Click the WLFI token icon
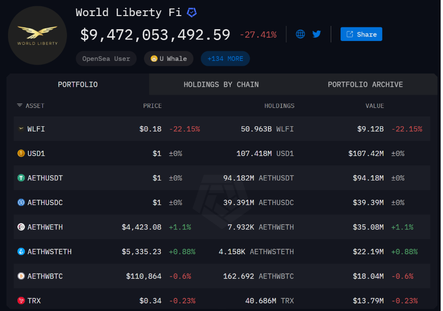 point(21,129)
